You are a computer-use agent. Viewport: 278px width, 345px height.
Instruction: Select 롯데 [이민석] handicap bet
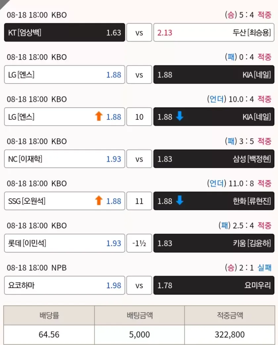click(65, 243)
